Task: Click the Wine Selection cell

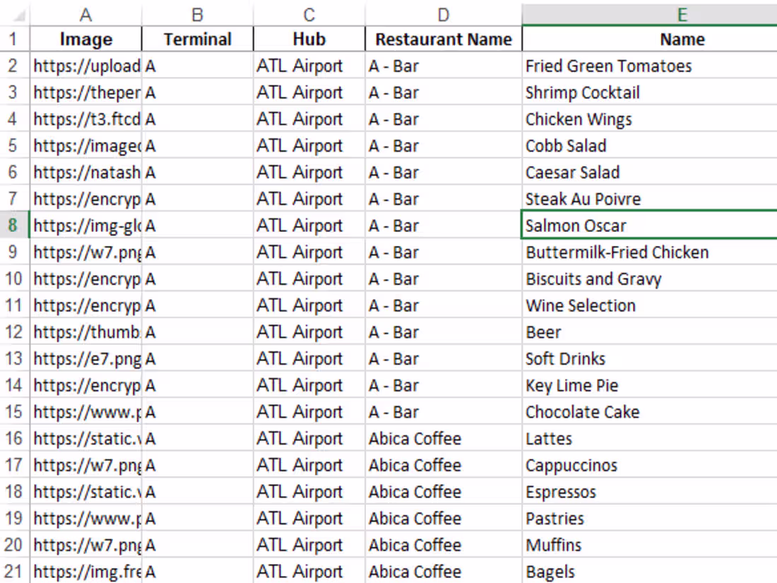Action: 581,305
